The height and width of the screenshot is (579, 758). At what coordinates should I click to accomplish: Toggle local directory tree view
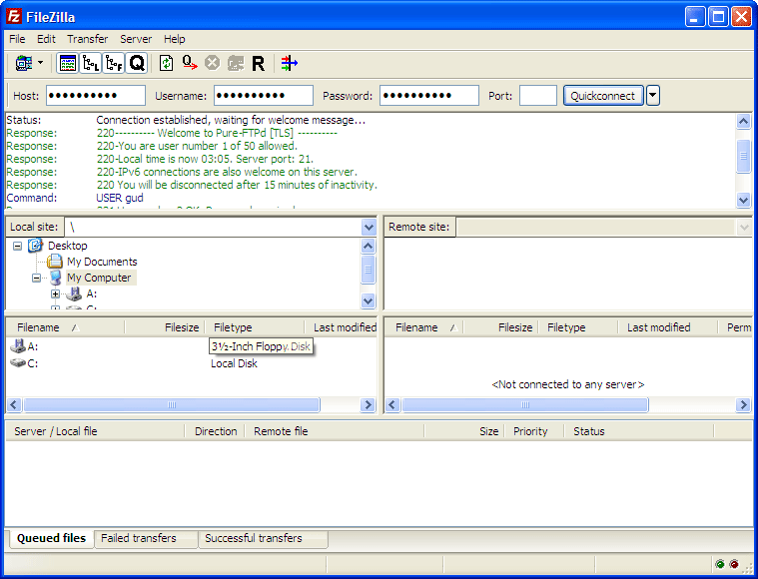tap(91, 63)
